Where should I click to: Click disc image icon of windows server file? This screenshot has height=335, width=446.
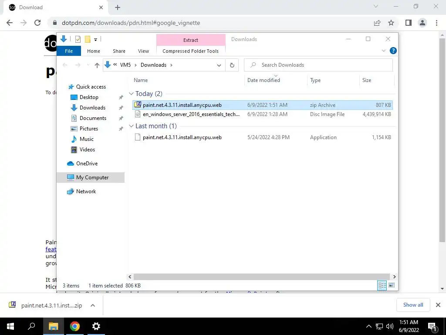pyautogui.click(x=138, y=114)
